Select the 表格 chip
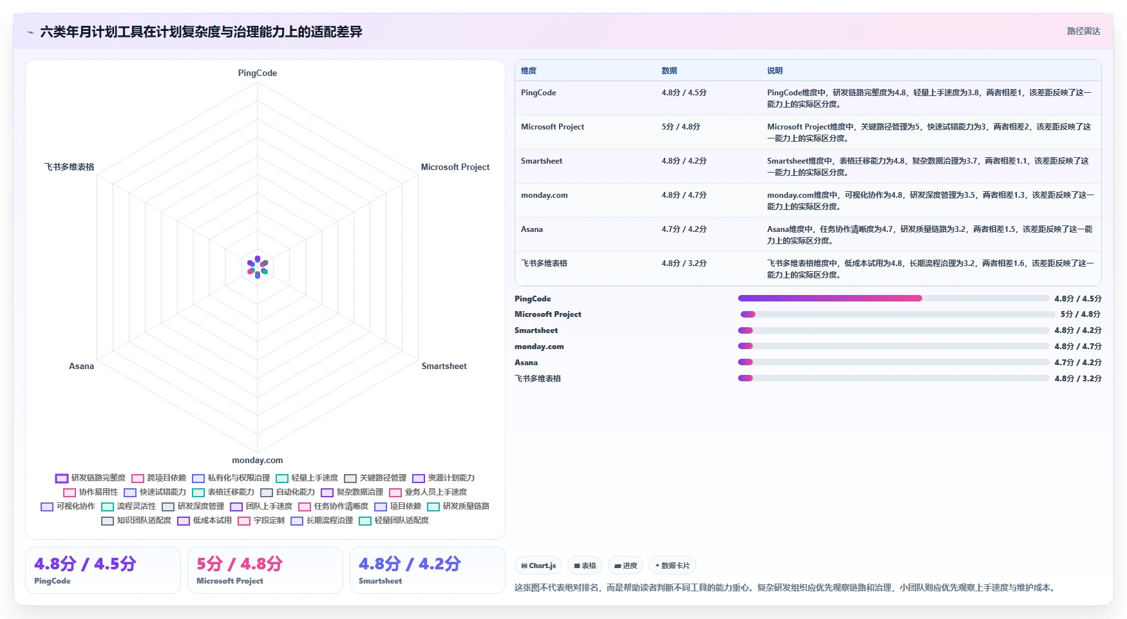Image resolution: width=1127 pixels, height=619 pixels. [585, 566]
